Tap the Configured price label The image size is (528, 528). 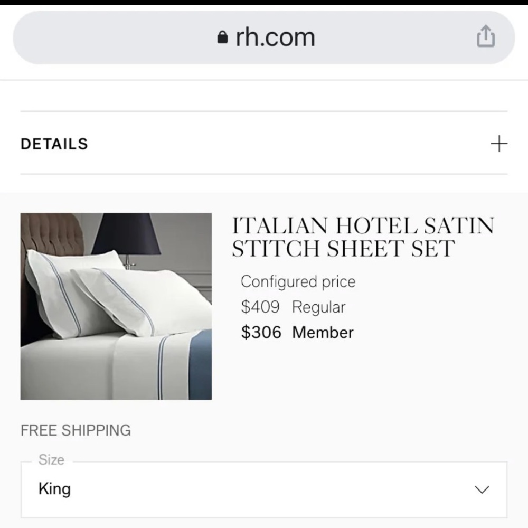(x=298, y=281)
